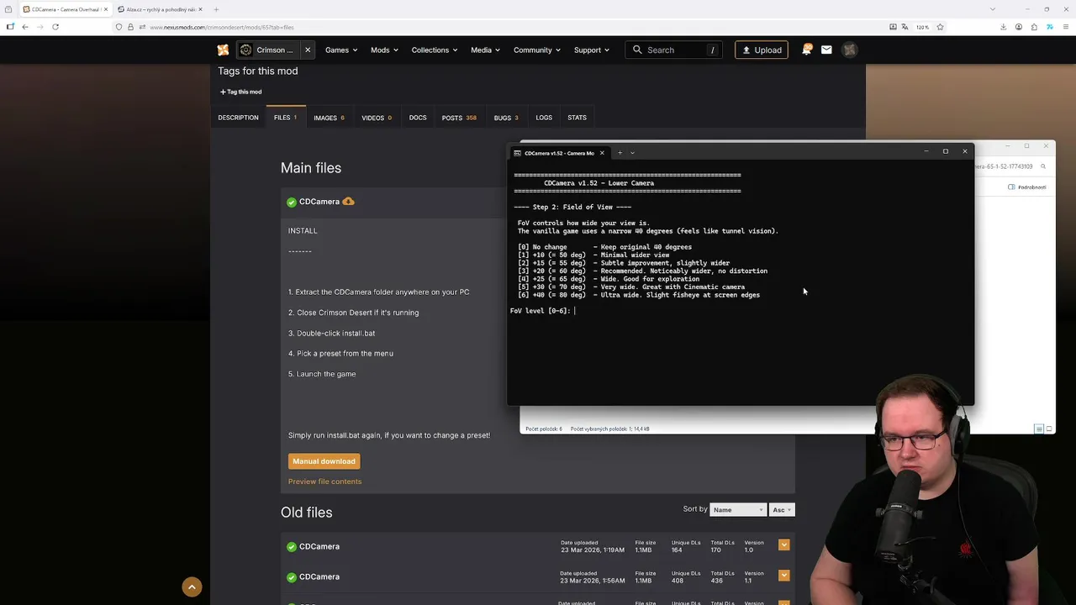Screen dimensions: 1076x605
Task: Open a new terminal tab with plus
Action: [620, 153]
